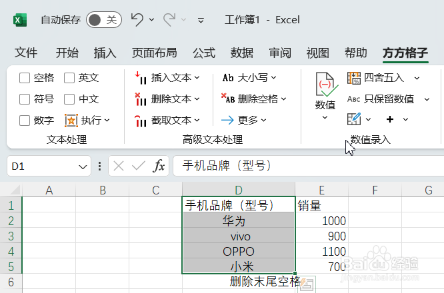This screenshot has height=293, width=444.
Task: Open the 更多 dropdown arrow
Action: 263,121
